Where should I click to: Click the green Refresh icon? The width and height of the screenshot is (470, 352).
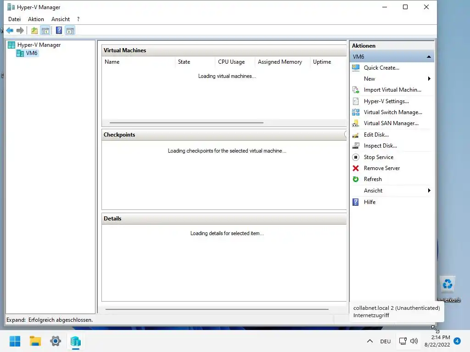click(x=356, y=179)
